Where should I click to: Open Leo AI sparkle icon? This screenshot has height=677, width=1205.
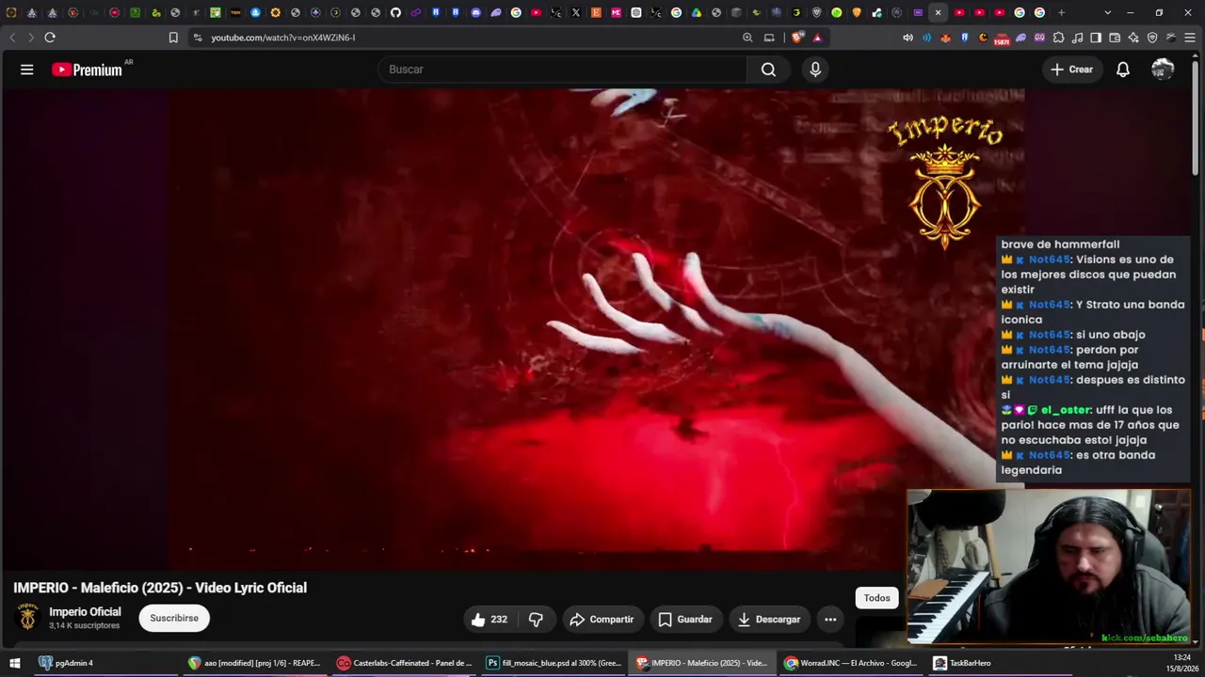tap(1133, 38)
